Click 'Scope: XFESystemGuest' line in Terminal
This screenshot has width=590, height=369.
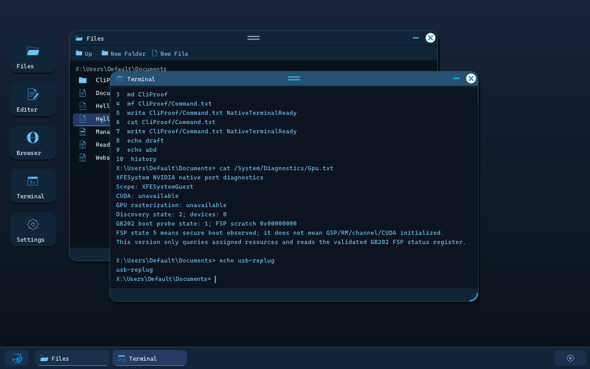coord(155,187)
